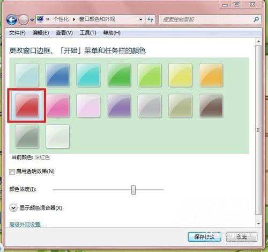Pick the dark blue color swatch

click(x=57, y=75)
